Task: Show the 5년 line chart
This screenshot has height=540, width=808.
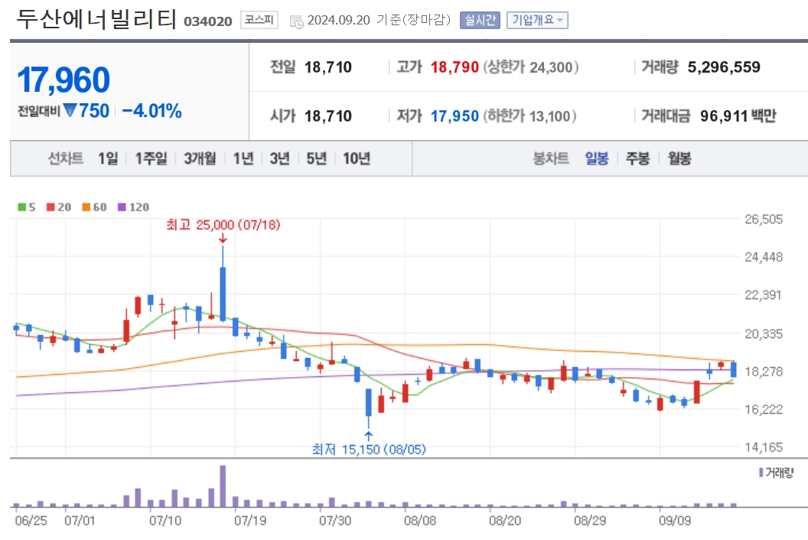Action: 317,158
